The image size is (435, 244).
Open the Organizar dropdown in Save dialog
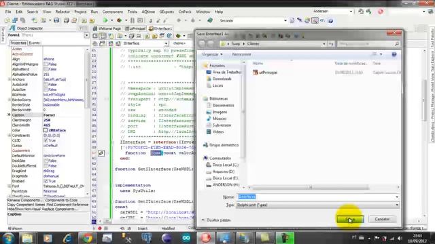[x=212, y=54]
